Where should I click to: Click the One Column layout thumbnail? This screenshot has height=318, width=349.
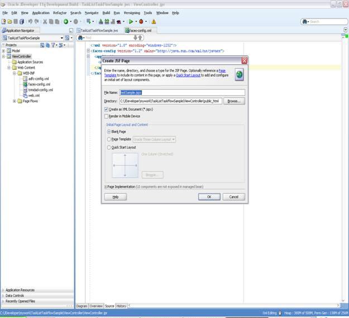pos(125,165)
